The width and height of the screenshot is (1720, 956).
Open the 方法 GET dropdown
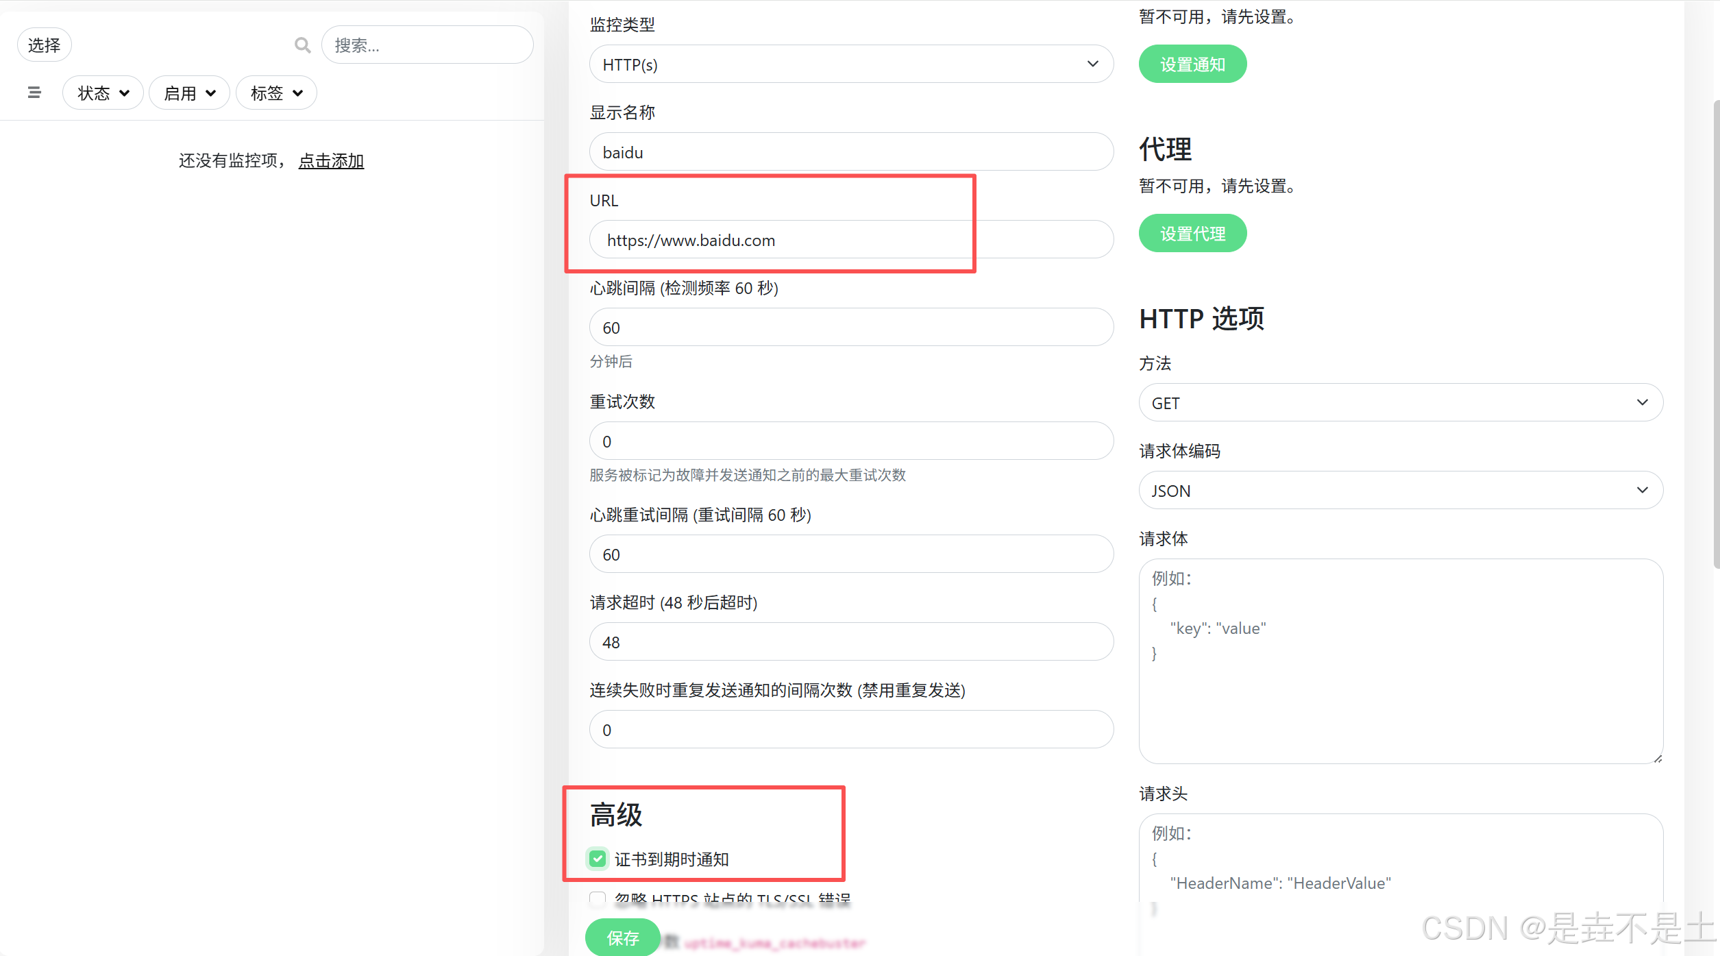[1401, 403]
